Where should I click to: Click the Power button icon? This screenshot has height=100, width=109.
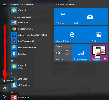tap(4, 96)
